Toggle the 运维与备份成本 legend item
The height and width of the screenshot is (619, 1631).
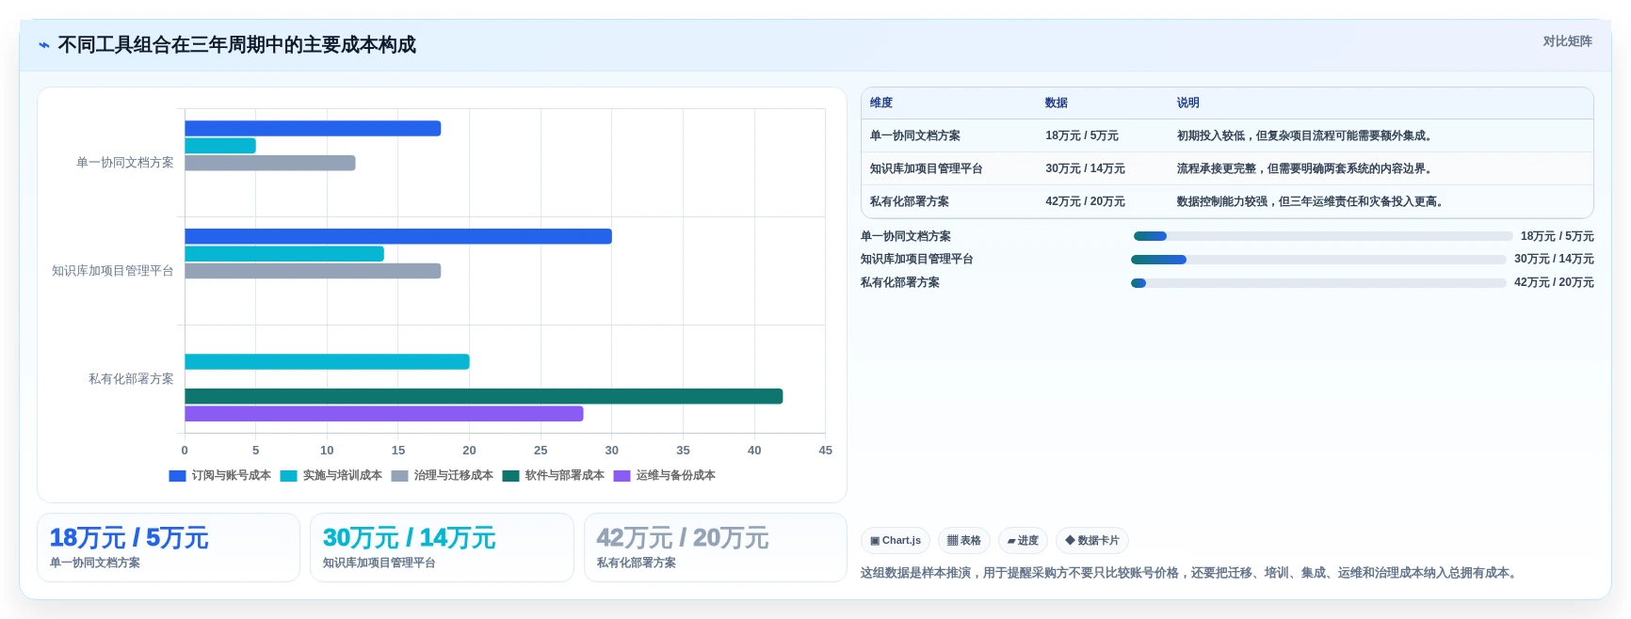pyautogui.click(x=664, y=476)
